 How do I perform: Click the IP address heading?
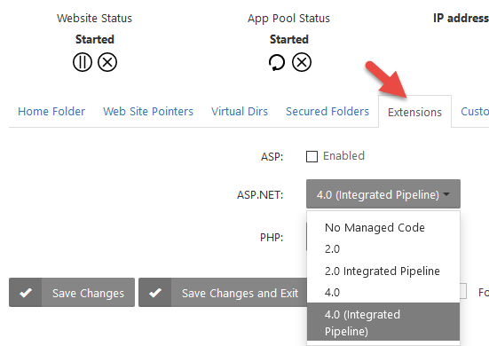[461, 19]
